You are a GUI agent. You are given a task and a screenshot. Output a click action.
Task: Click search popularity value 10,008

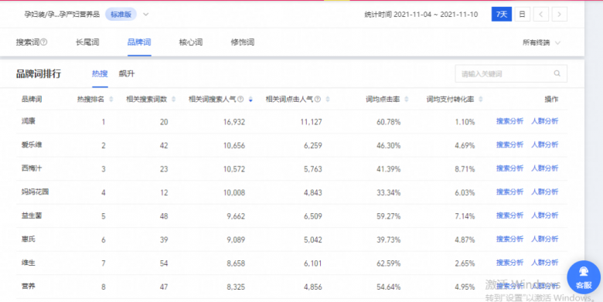coord(233,192)
